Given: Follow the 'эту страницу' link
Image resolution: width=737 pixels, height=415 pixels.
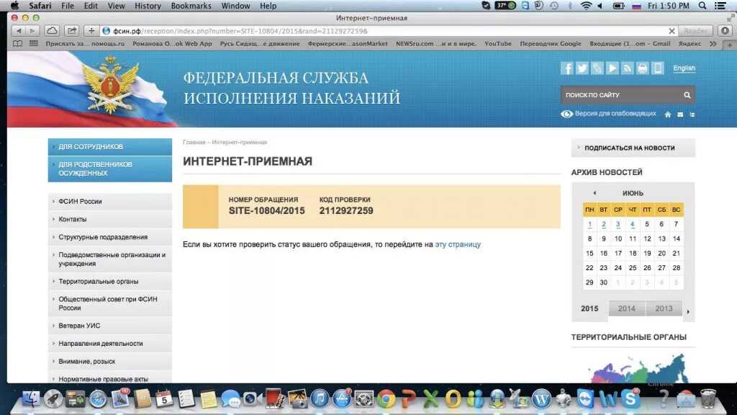Looking at the screenshot, I should tap(458, 245).
